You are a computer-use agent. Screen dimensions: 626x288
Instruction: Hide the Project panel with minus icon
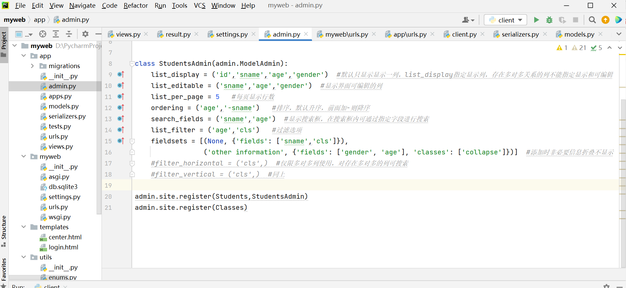click(98, 34)
